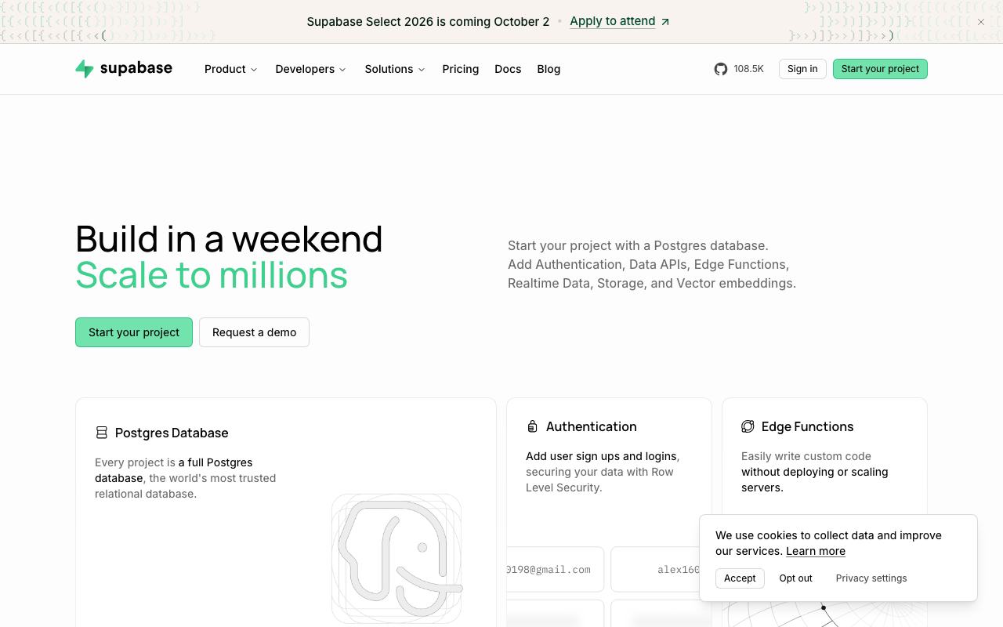
Task: Click the supabase wordmark text
Action: [136, 68]
